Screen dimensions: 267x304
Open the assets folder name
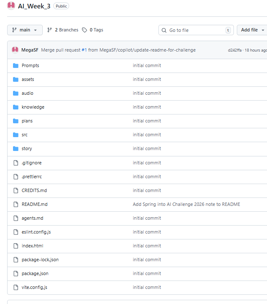pos(28,79)
